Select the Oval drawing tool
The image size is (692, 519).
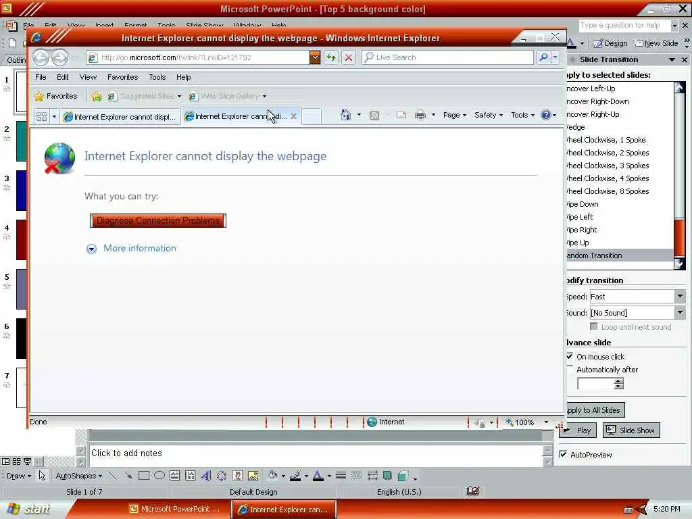[x=159, y=476]
